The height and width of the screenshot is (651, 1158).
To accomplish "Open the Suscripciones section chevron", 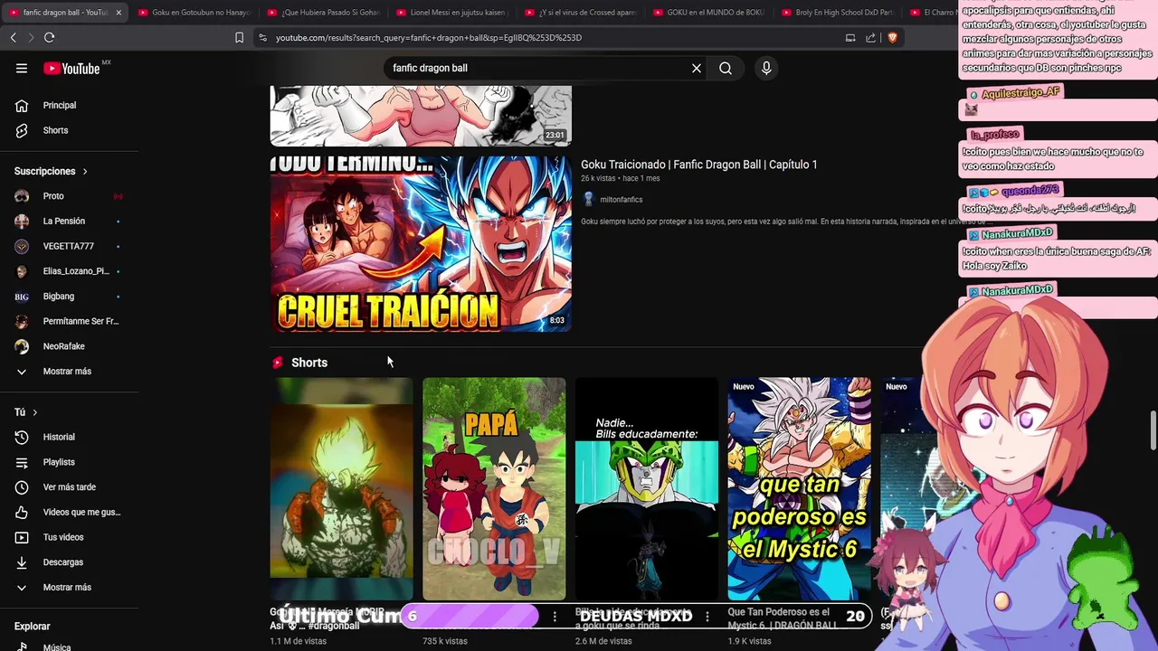I will [x=85, y=171].
